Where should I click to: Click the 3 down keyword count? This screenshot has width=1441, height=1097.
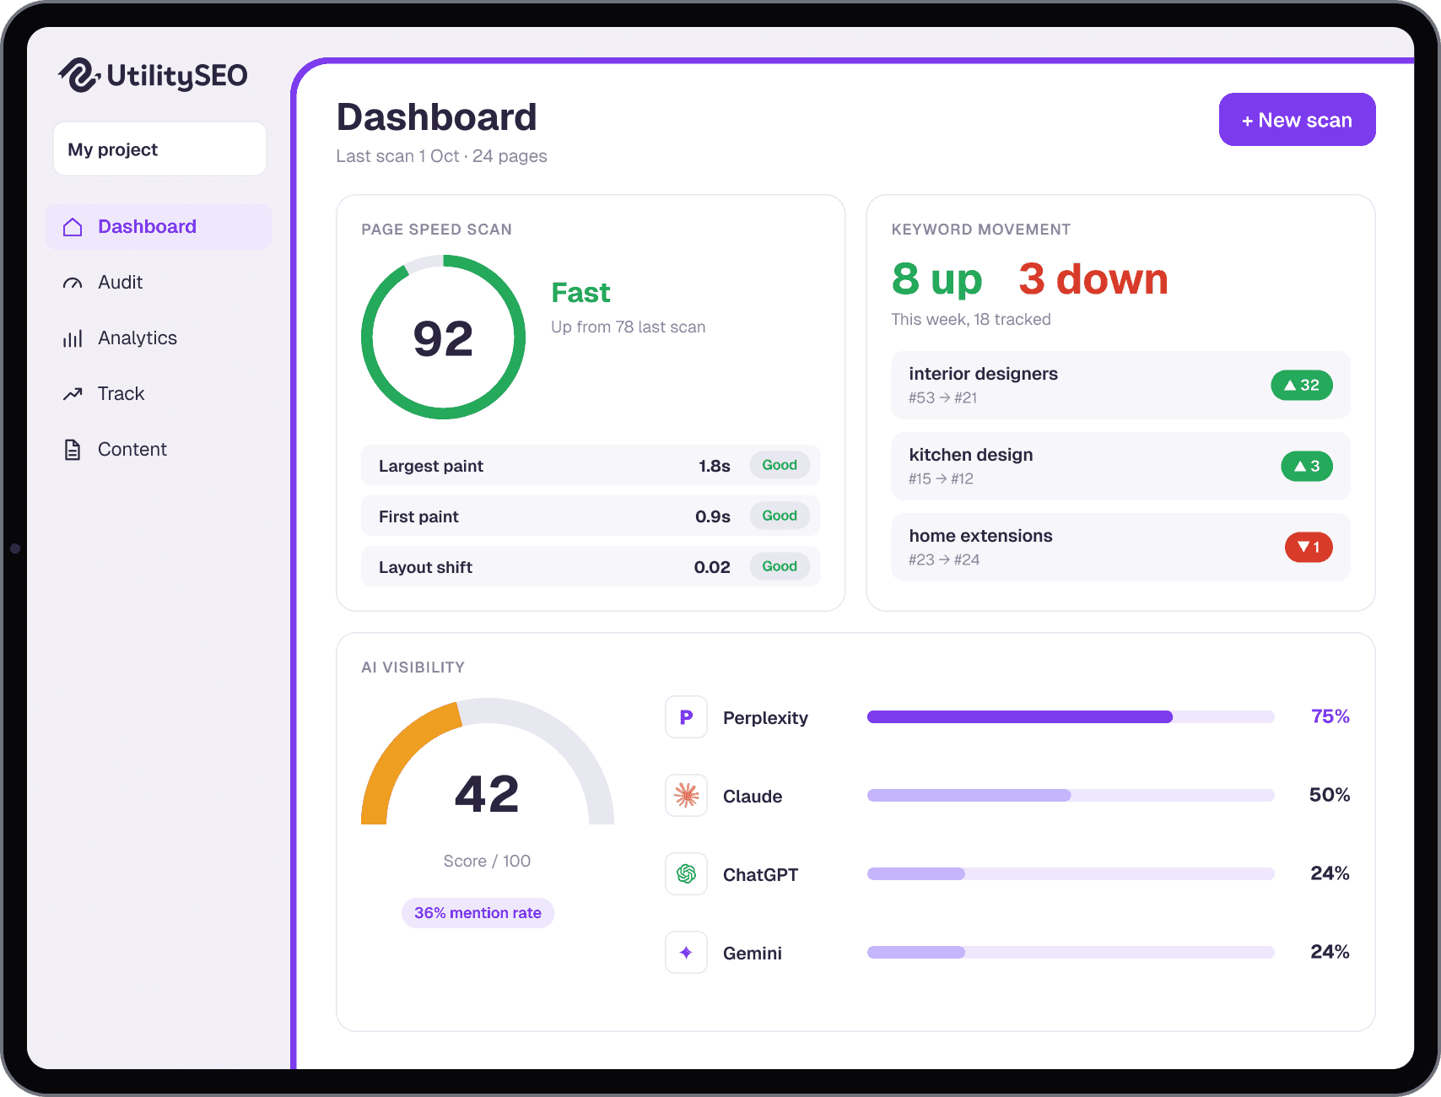tap(1093, 279)
